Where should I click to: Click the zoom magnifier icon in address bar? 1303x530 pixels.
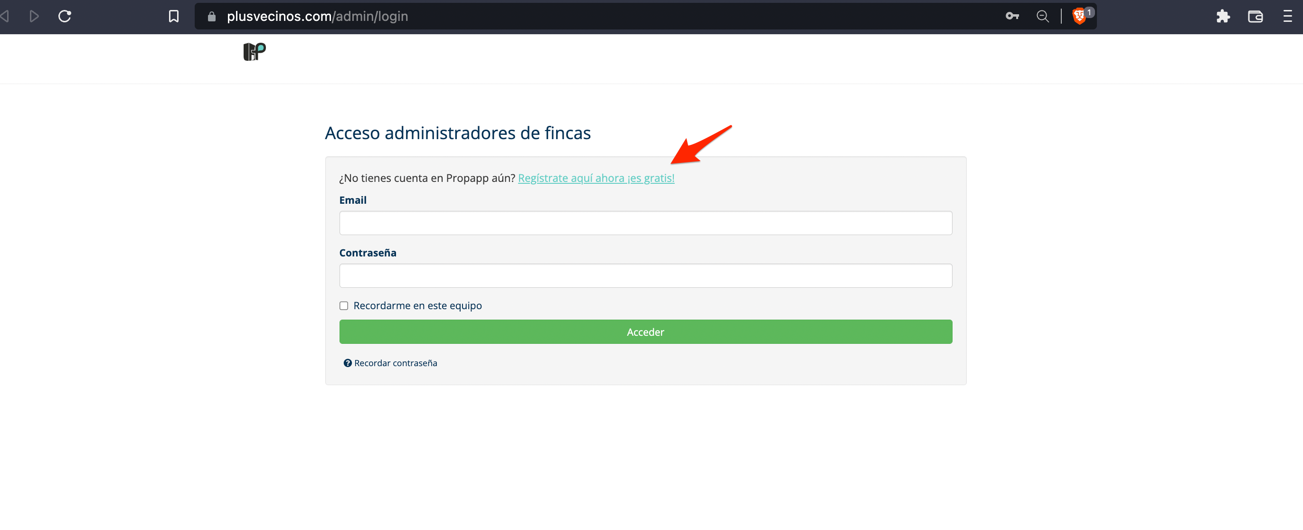click(1042, 16)
